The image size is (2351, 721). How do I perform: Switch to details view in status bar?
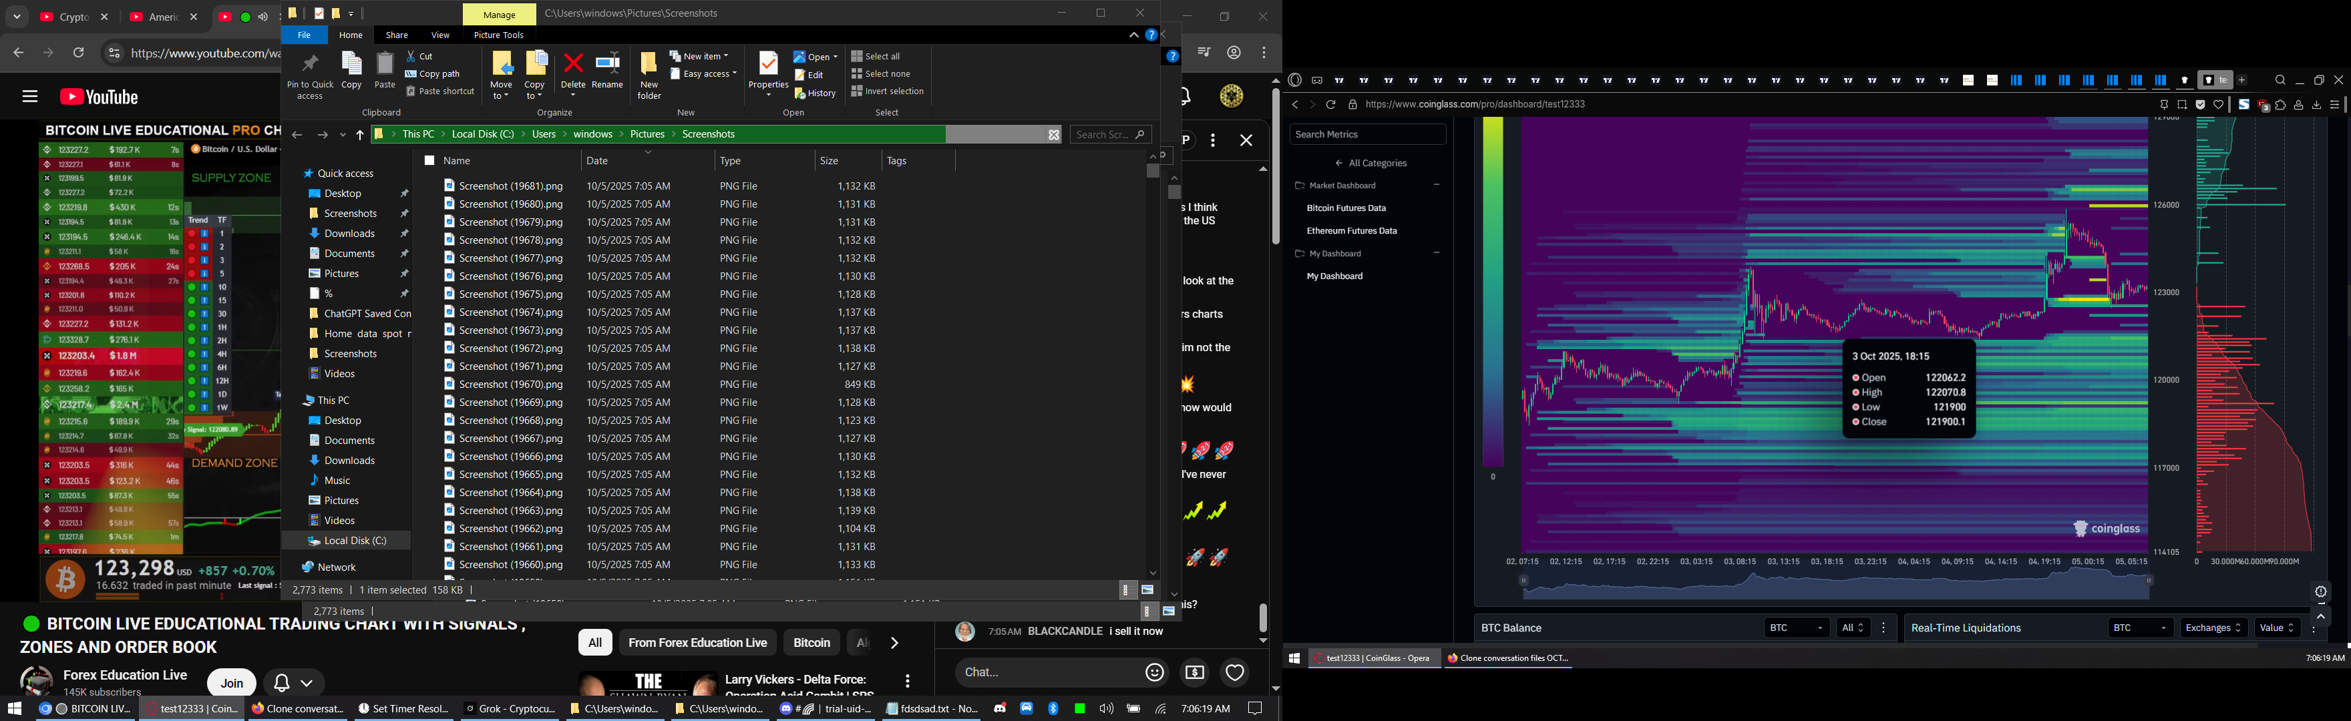coord(1126,591)
